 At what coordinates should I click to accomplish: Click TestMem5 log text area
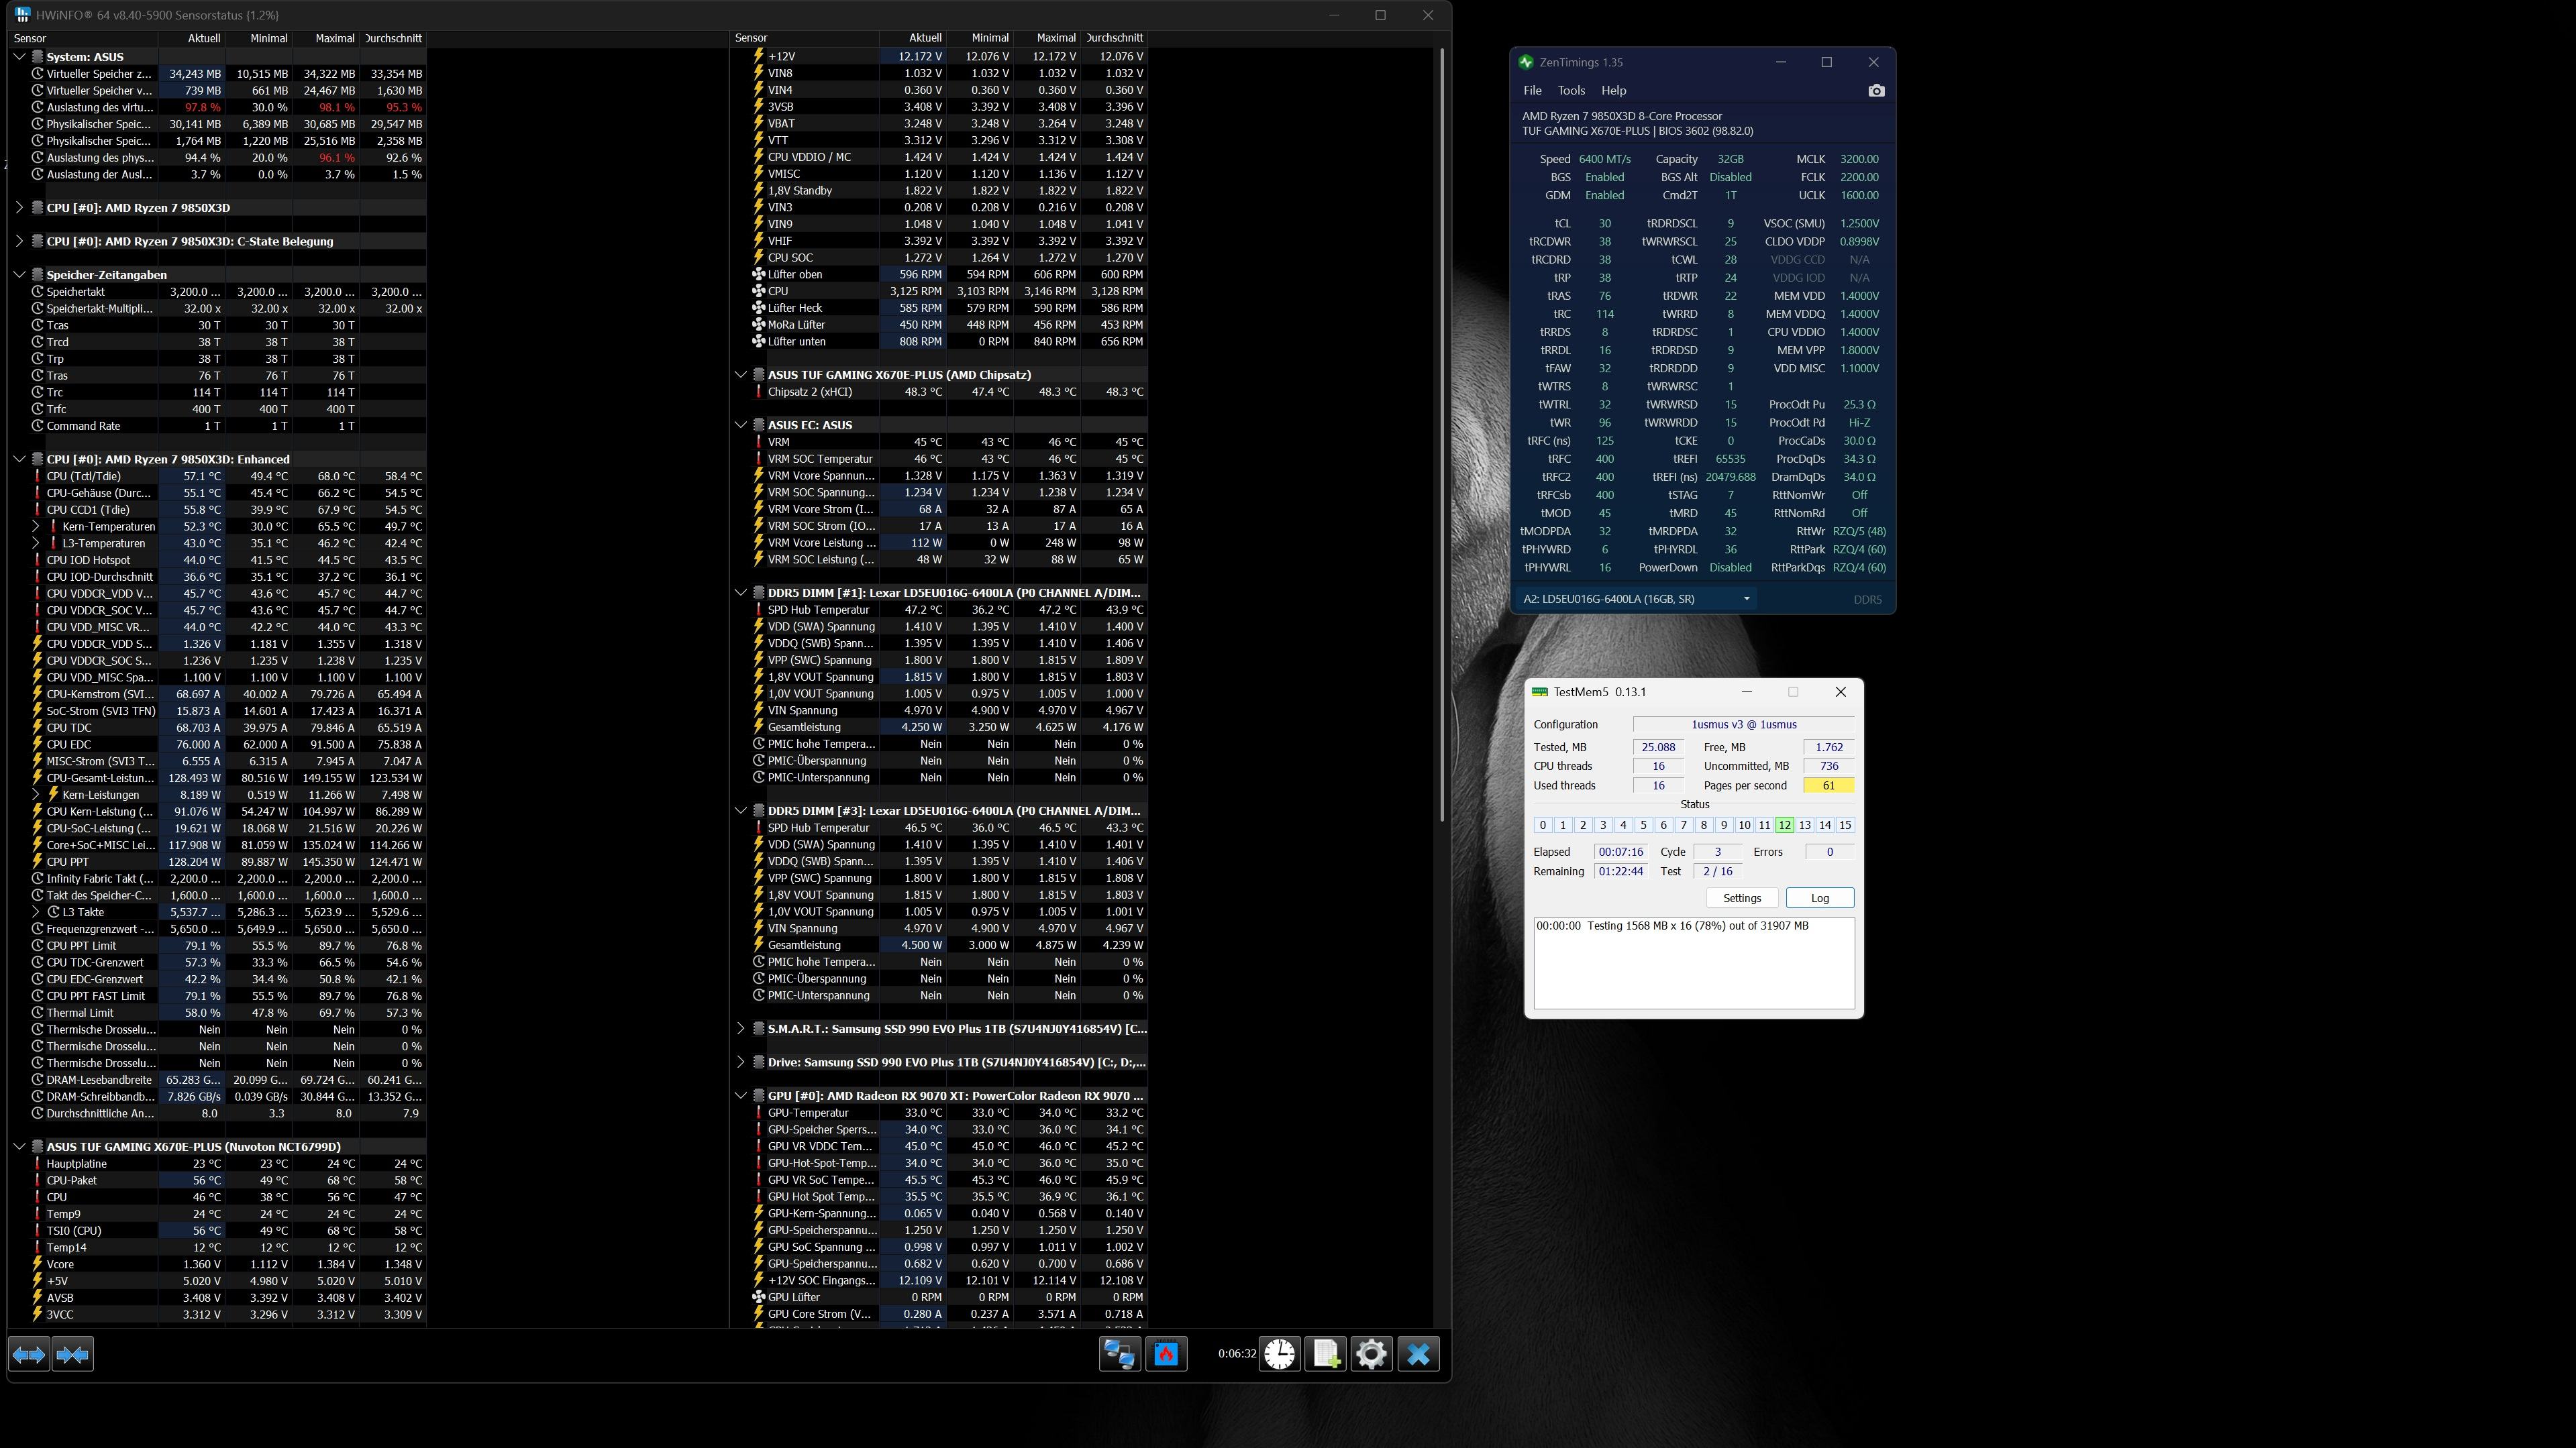click(1694, 962)
